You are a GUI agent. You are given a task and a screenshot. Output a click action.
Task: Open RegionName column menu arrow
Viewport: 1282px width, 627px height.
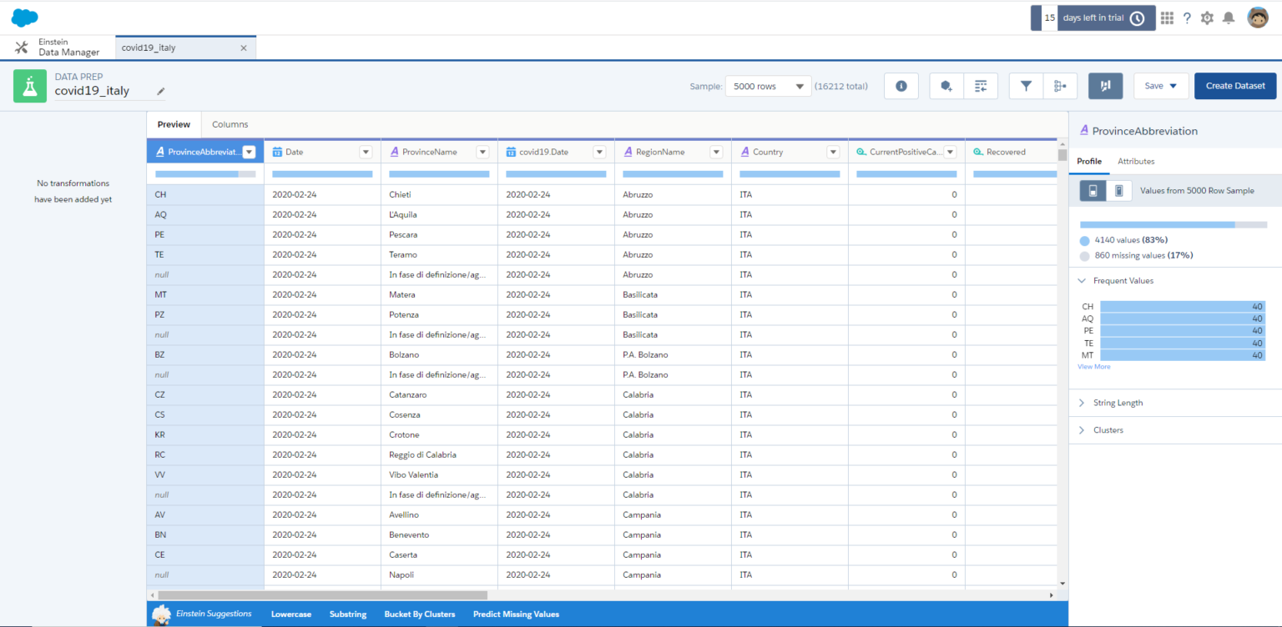[716, 152]
